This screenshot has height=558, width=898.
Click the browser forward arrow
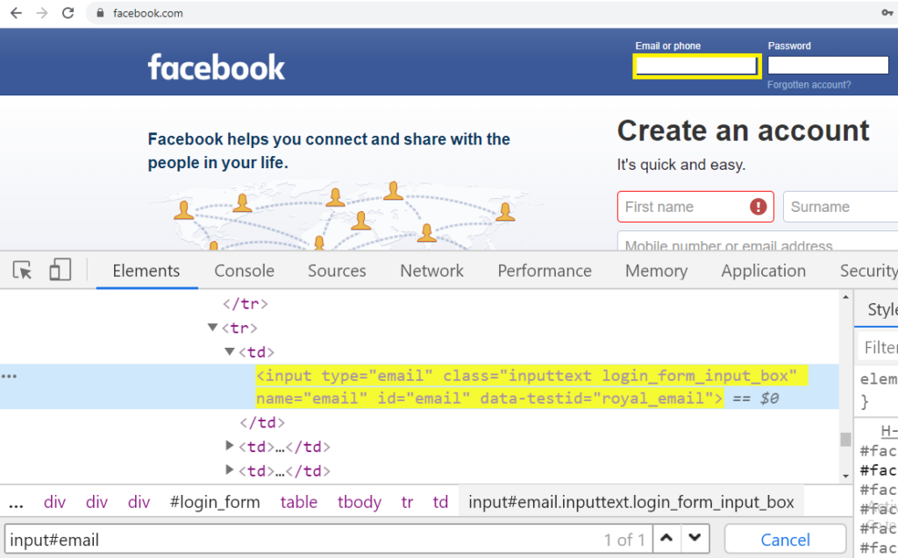point(42,12)
